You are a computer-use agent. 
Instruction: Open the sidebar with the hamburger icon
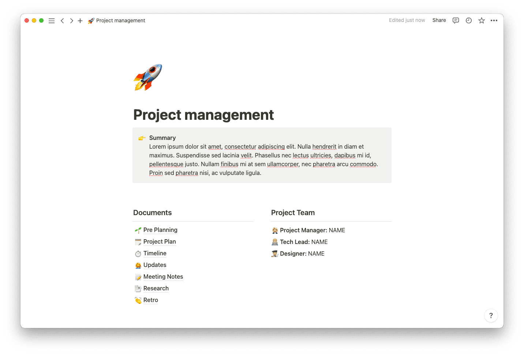[x=52, y=21]
